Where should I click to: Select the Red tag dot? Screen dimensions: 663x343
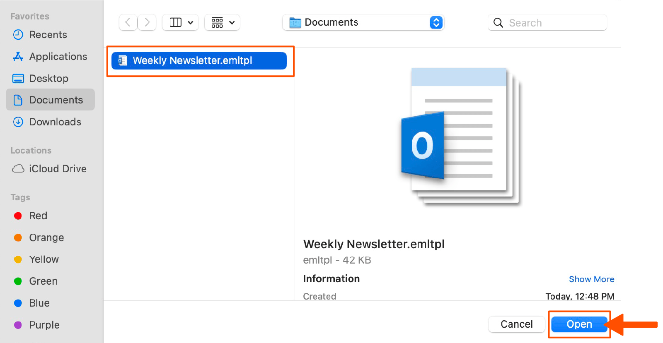pos(18,216)
